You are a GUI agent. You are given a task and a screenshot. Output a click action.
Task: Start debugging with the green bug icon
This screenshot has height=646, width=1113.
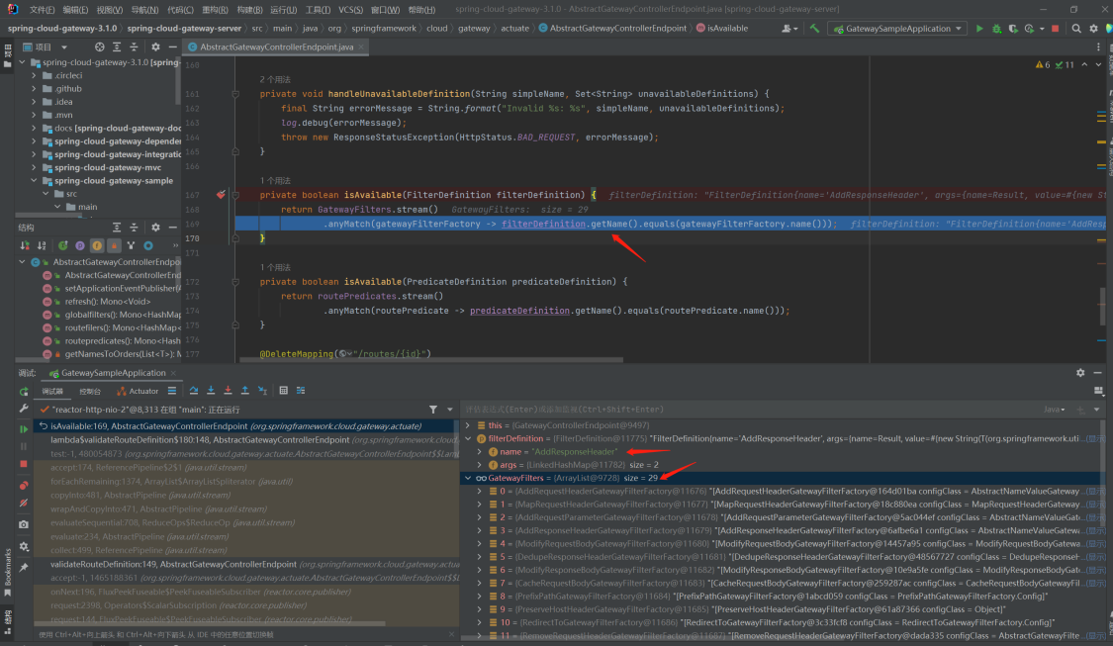(x=996, y=29)
